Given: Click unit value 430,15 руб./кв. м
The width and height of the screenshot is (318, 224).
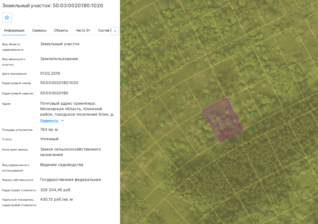Looking at the screenshot, I should tap(56, 199).
